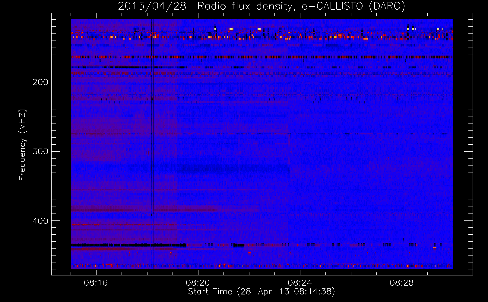Image resolution: width=488 pixels, height=302 pixels.
Task: Select the 08:16 time label
Action: 96,283
